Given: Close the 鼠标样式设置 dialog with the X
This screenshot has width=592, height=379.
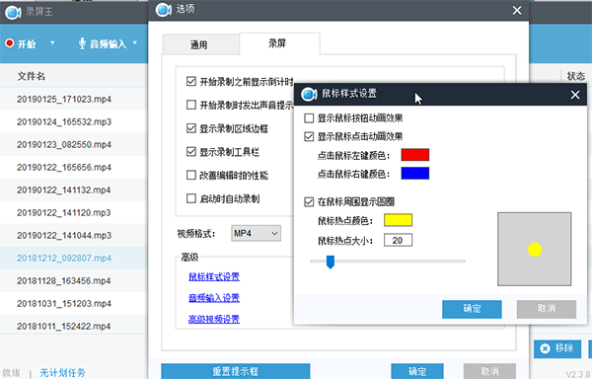Looking at the screenshot, I should tap(575, 95).
